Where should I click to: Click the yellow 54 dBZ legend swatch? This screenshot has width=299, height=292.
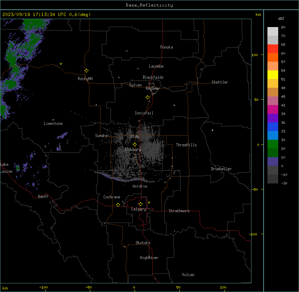tap(273, 75)
